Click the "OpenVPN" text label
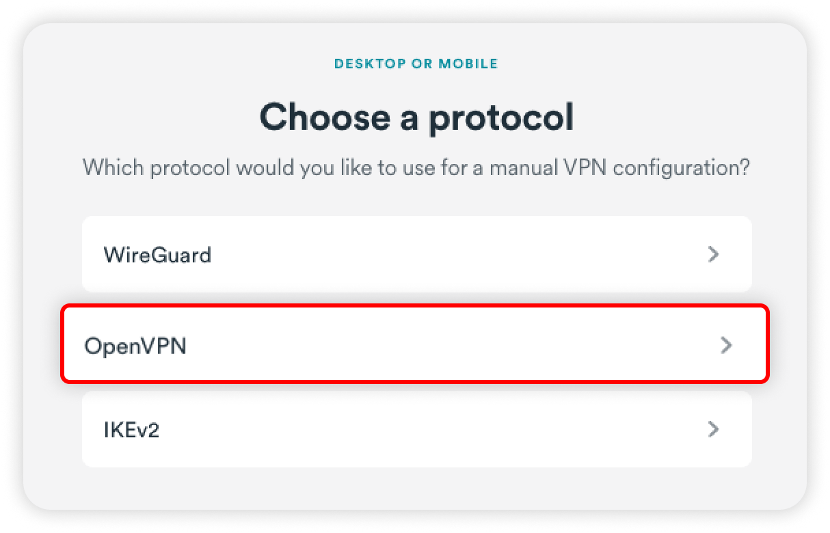This screenshot has height=533, width=830. [135, 346]
